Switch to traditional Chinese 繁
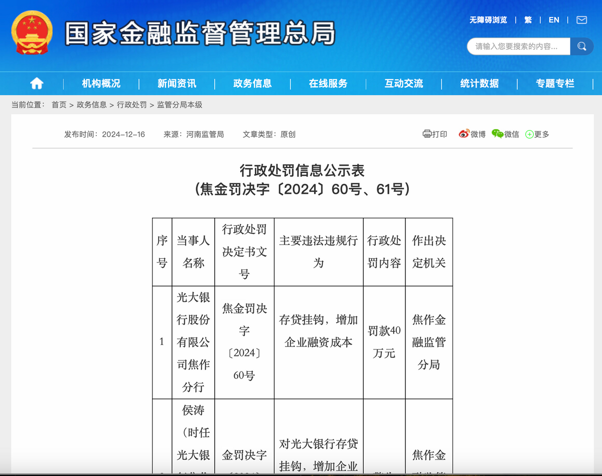This screenshot has height=476, width=602. point(528,20)
